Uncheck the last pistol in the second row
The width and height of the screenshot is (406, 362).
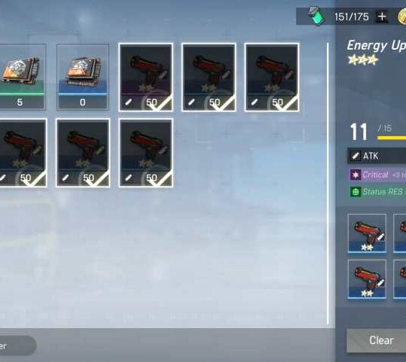pyautogui.click(x=146, y=153)
